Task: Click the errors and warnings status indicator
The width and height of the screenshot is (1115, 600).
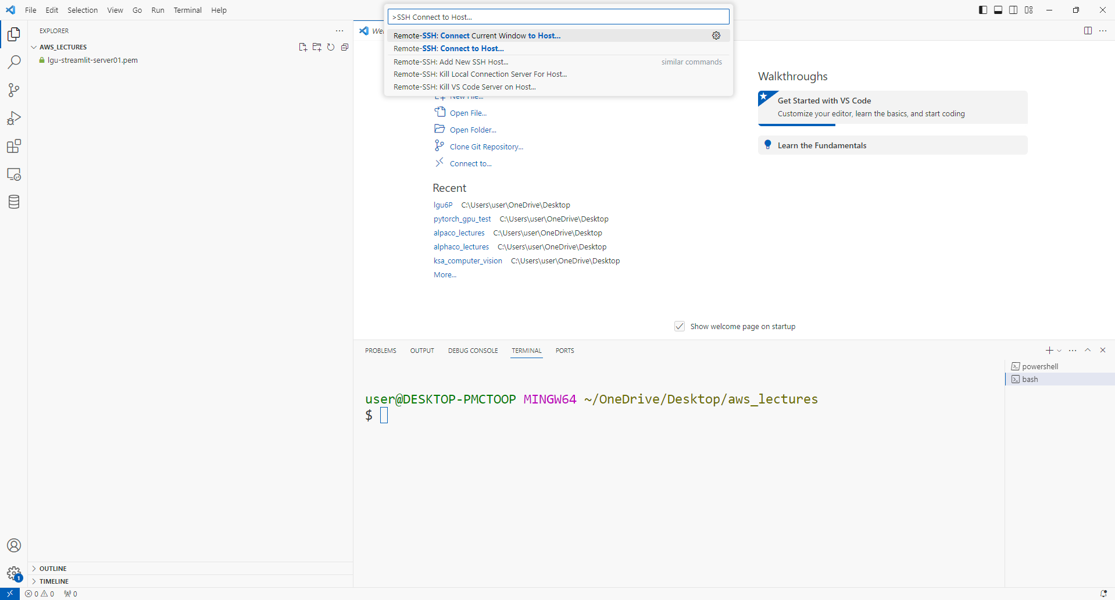Action: [40, 594]
